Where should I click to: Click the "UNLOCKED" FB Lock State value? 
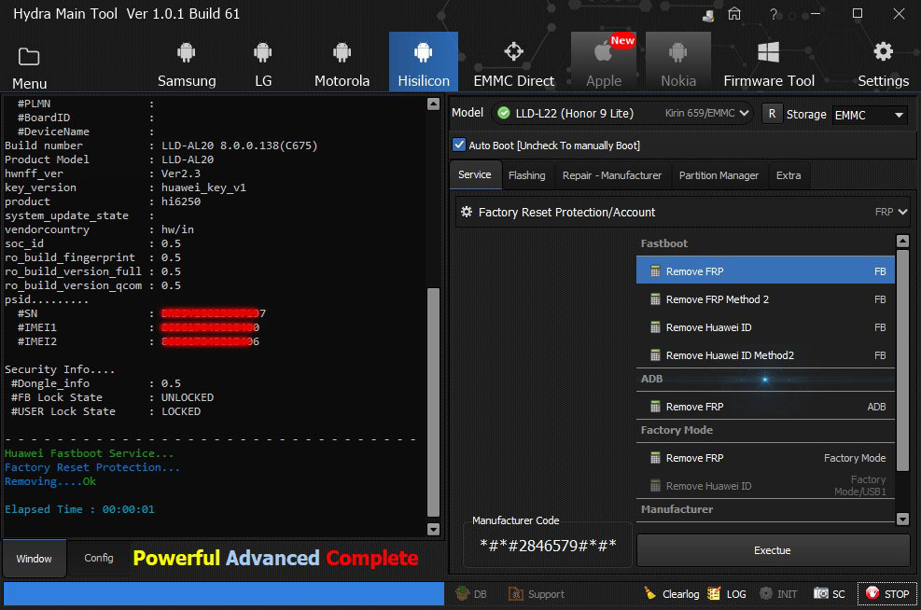click(188, 397)
